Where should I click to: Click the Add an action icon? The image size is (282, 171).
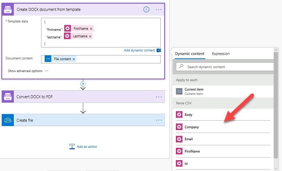pyautogui.click(x=72, y=146)
